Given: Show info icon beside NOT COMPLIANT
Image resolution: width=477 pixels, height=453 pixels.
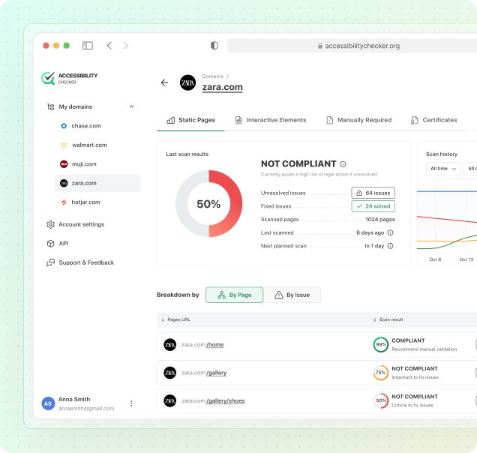Looking at the screenshot, I should click(x=343, y=164).
